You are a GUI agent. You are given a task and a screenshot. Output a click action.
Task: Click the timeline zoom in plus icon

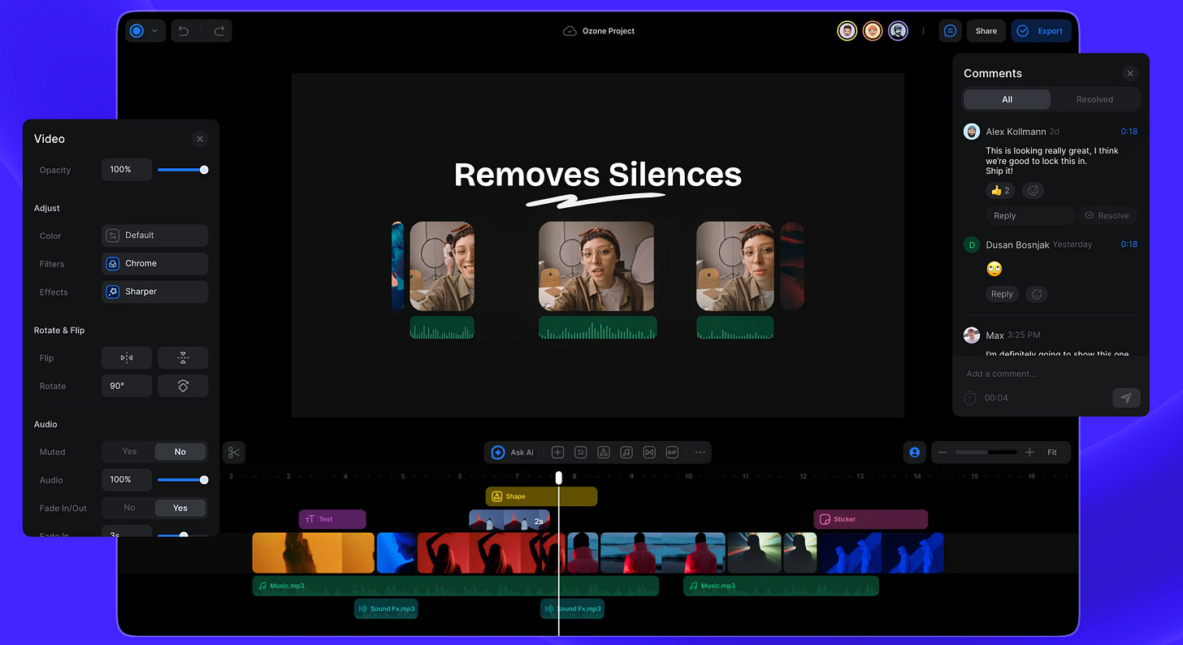1029,452
